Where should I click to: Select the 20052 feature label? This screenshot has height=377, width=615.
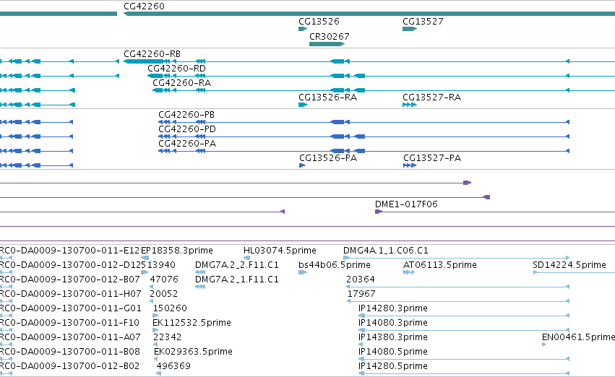point(163,294)
